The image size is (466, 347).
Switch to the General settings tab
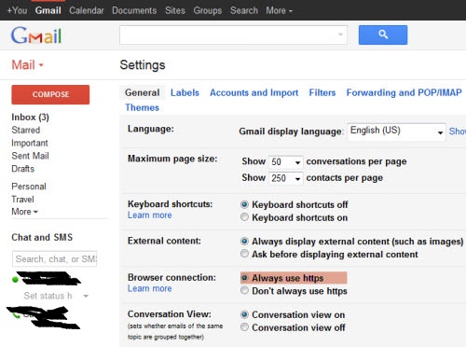coord(142,92)
